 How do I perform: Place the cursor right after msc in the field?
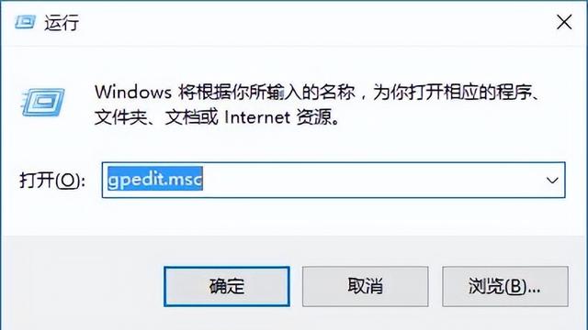pos(203,179)
